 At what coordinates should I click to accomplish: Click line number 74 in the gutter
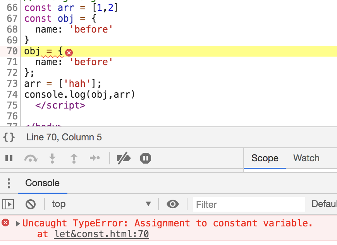click(x=12, y=95)
